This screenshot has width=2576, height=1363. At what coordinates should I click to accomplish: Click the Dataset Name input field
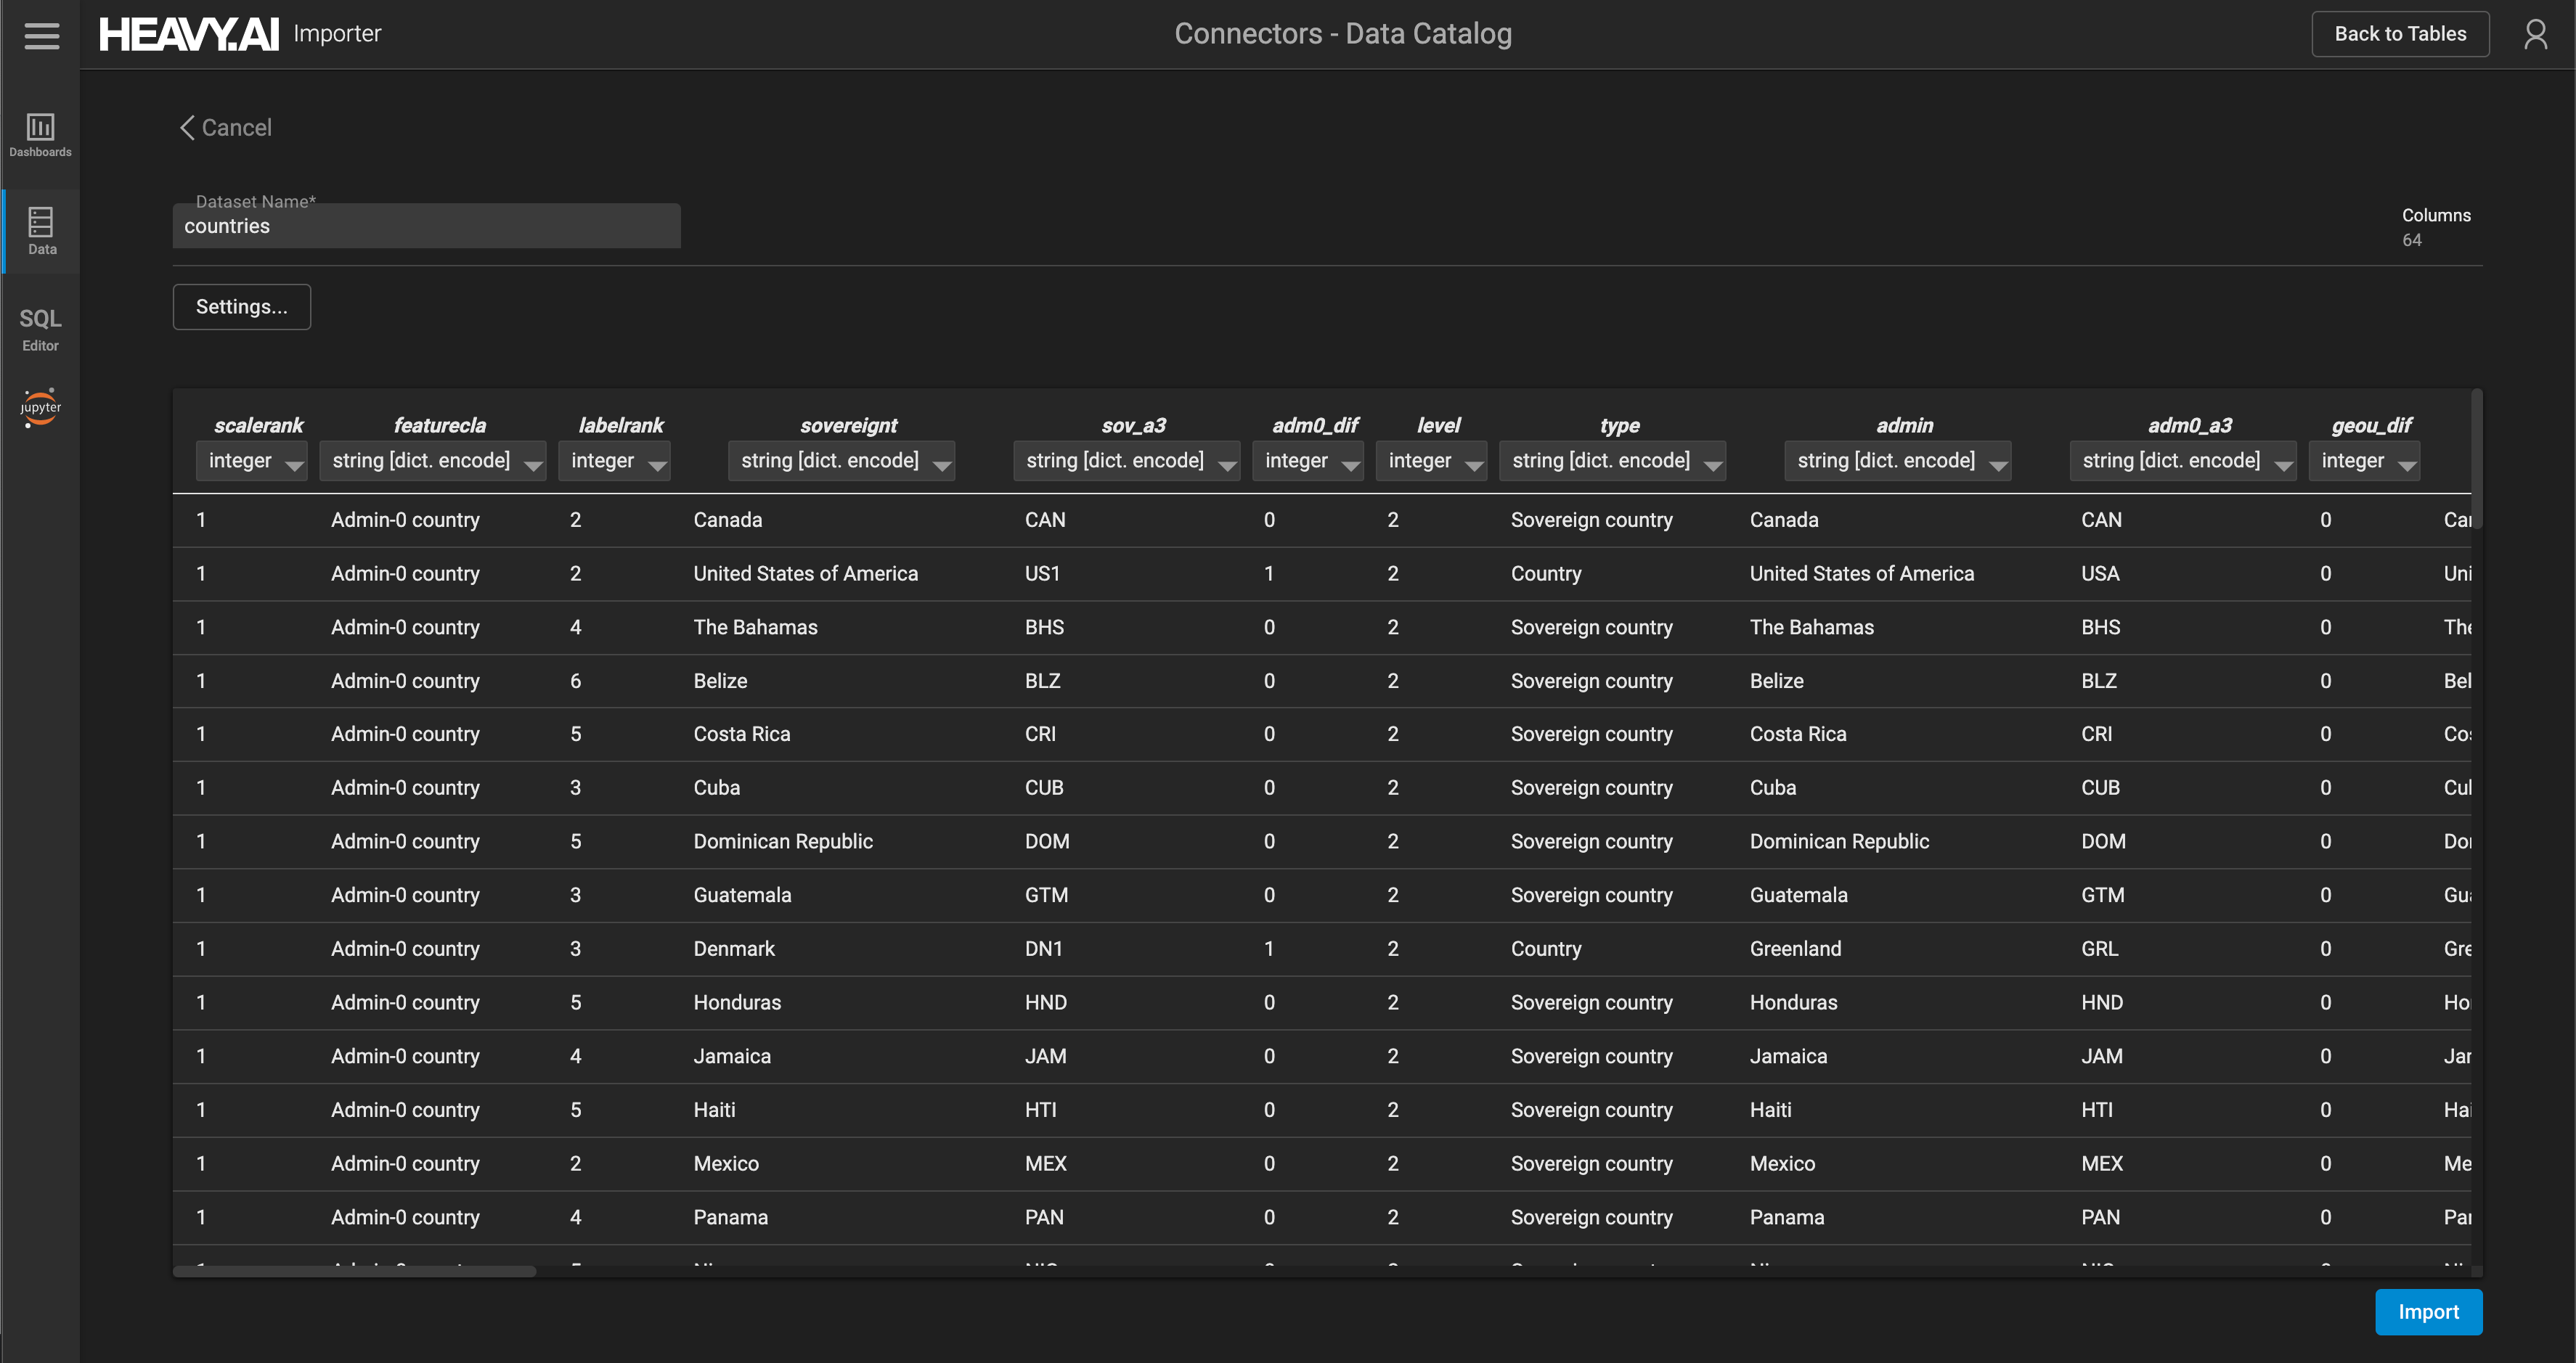[426, 227]
